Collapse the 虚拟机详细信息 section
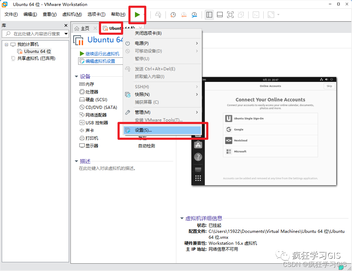 click(x=182, y=218)
